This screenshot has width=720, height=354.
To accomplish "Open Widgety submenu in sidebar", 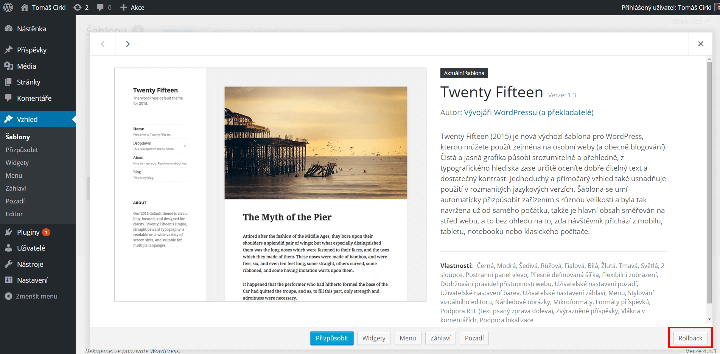I will coord(17,163).
